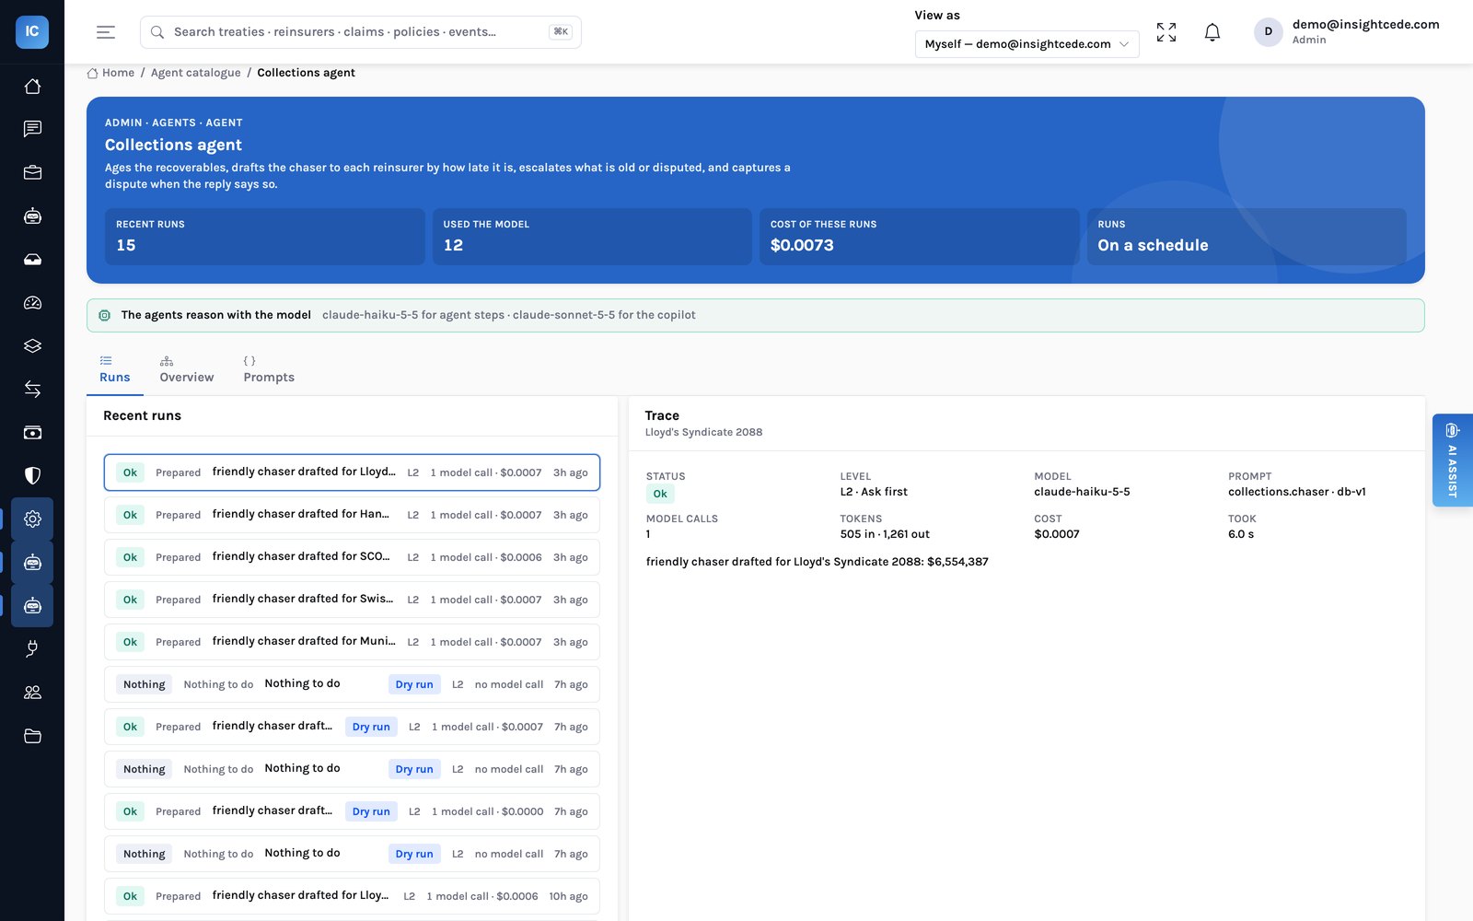Click the trace message ending $6,554,387
1473x921 pixels.
(x=818, y=562)
